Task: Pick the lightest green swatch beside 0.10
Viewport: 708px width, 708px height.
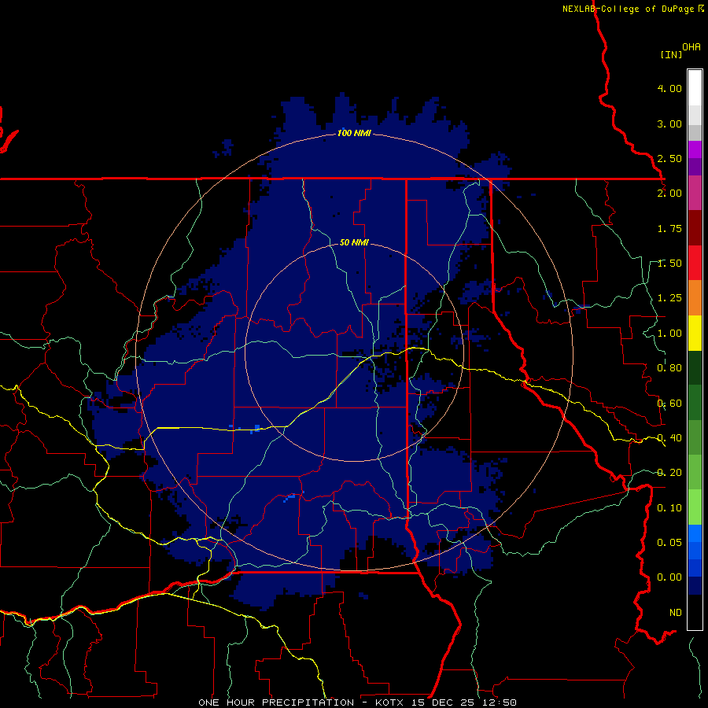Action: (695, 507)
